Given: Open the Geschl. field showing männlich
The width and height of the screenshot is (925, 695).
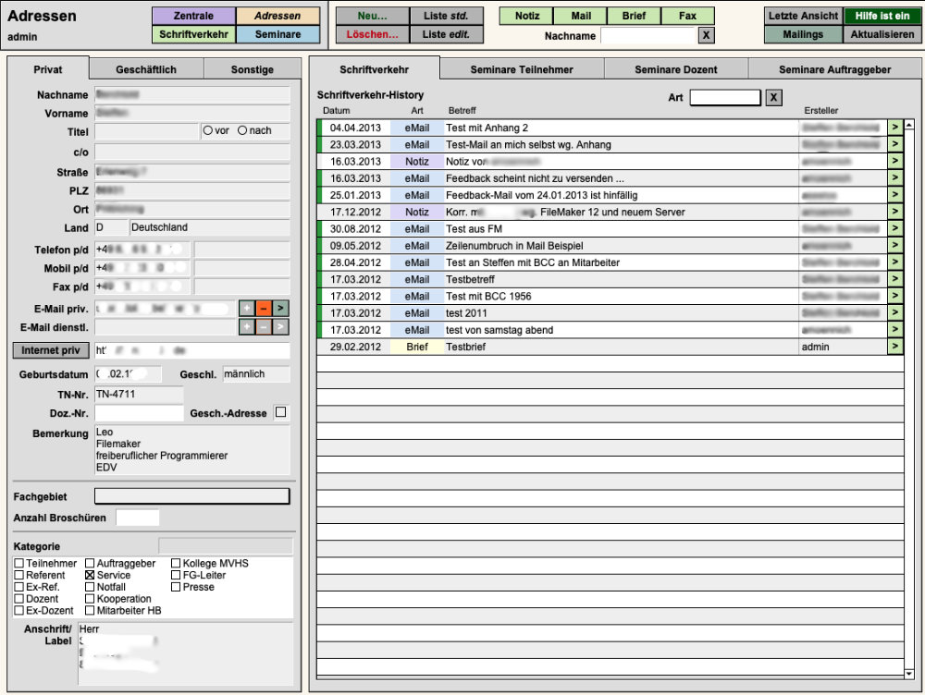Looking at the screenshot, I should coord(255,374).
